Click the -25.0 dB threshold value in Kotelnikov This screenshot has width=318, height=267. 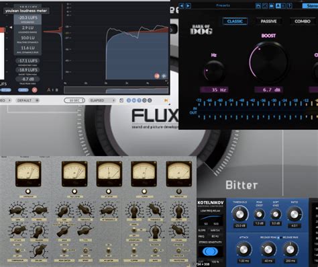click(240, 225)
